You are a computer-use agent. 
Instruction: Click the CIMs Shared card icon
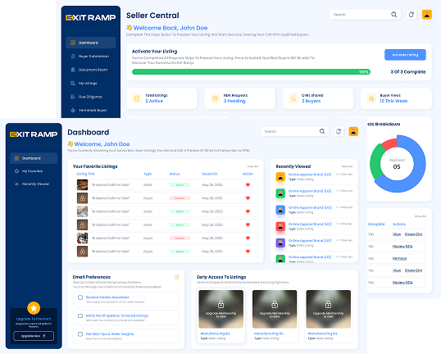tap(293, 98)
